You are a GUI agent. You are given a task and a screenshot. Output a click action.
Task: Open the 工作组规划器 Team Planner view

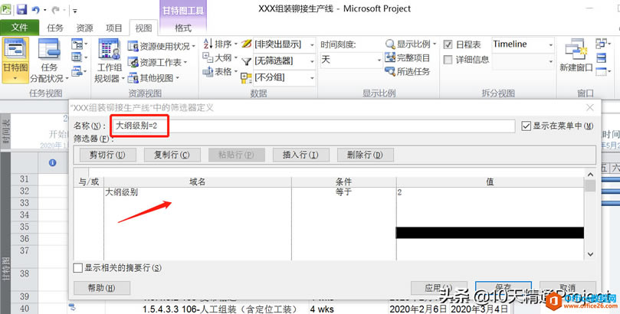[109, 60]
